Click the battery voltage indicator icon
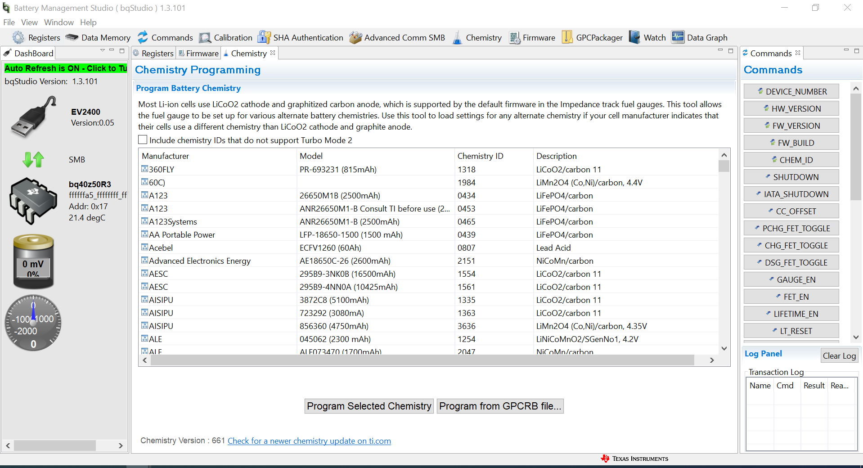This screenshot has height=468, width=863. point(33,261)
